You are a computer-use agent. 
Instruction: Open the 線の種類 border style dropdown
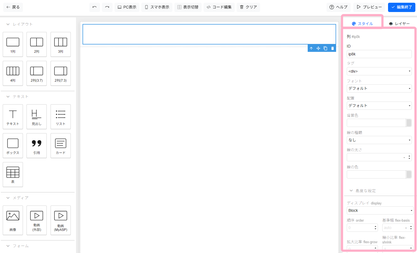(x=379, y=140)
